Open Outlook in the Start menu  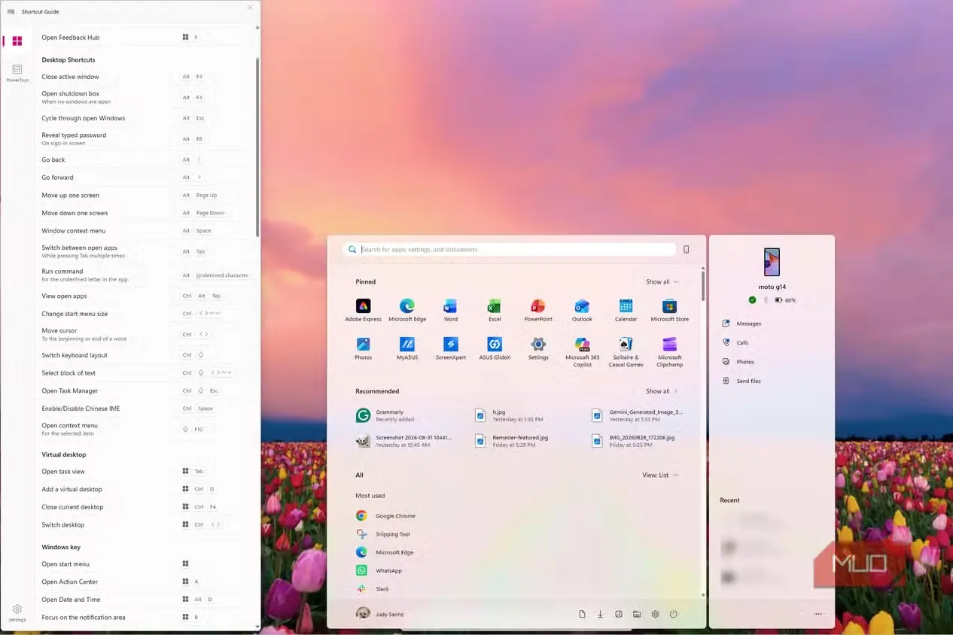[582, 310]
